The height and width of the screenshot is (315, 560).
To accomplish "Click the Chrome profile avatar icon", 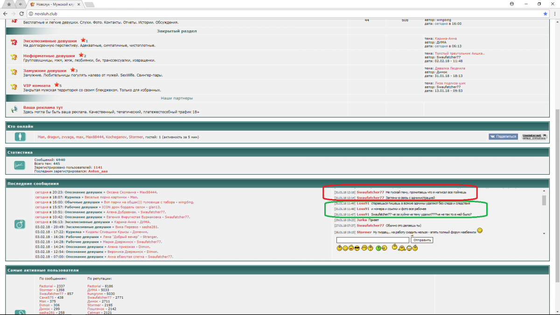I will 512,4.
